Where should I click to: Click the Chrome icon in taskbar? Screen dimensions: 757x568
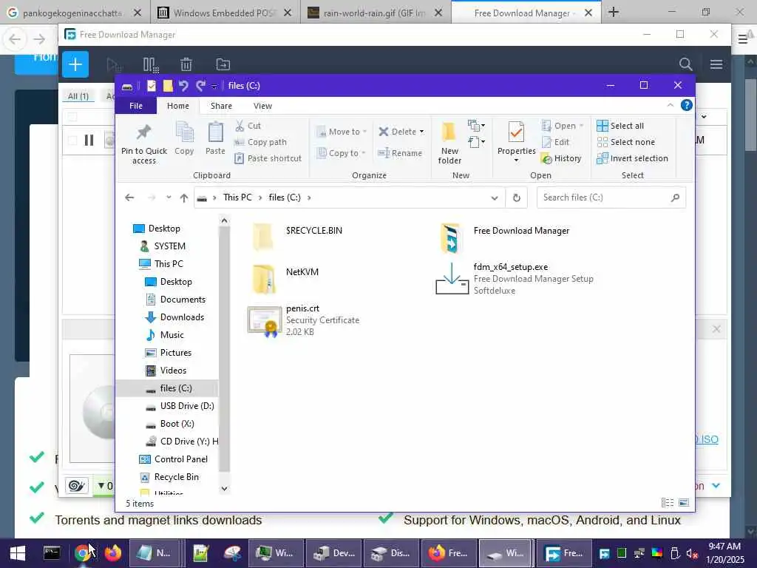pos(83,553)
